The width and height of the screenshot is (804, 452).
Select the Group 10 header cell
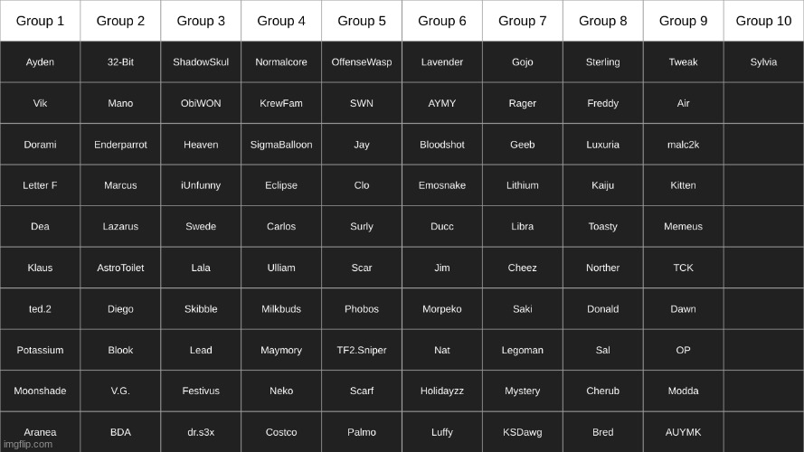763,21
